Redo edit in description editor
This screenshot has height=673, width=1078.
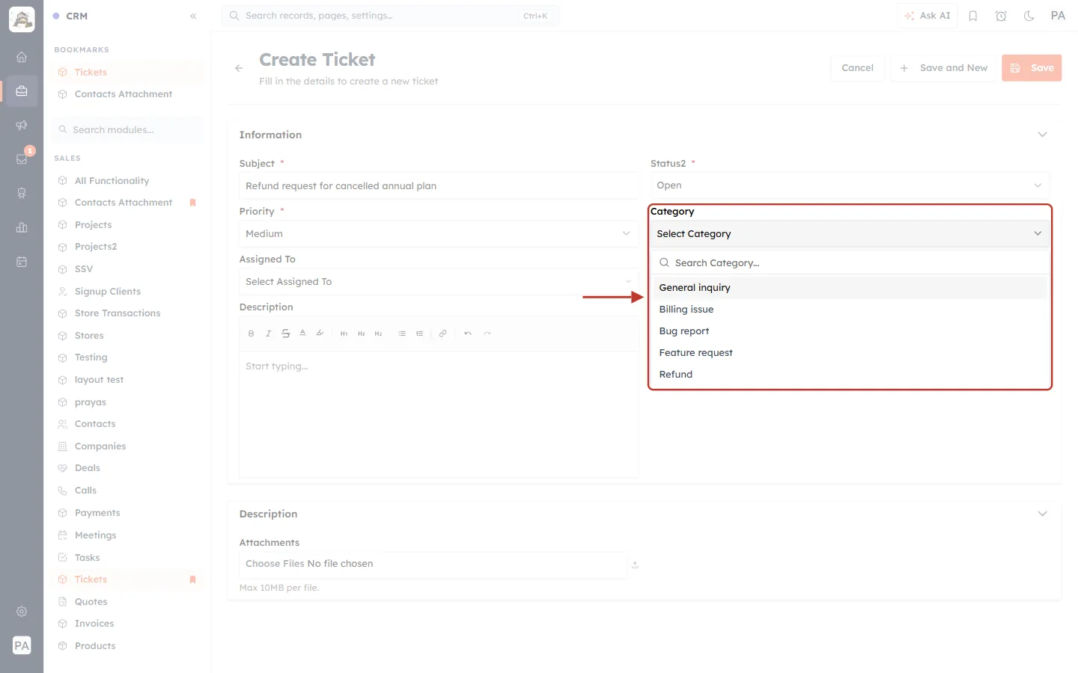(487, 334)
